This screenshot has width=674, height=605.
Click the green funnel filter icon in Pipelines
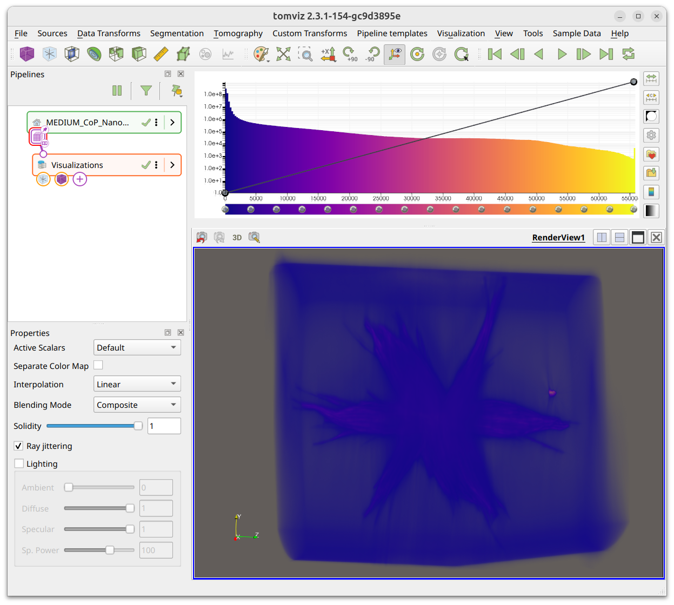tap(146, 91)
